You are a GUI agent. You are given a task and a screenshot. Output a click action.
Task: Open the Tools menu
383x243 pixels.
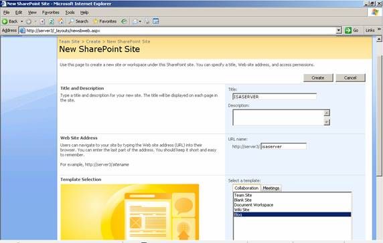pos(70,13)
